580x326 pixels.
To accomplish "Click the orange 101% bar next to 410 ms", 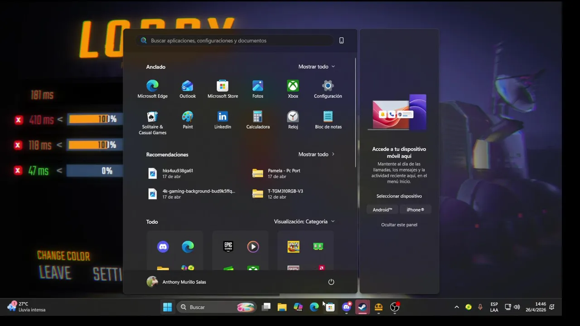I will point(95,119).
